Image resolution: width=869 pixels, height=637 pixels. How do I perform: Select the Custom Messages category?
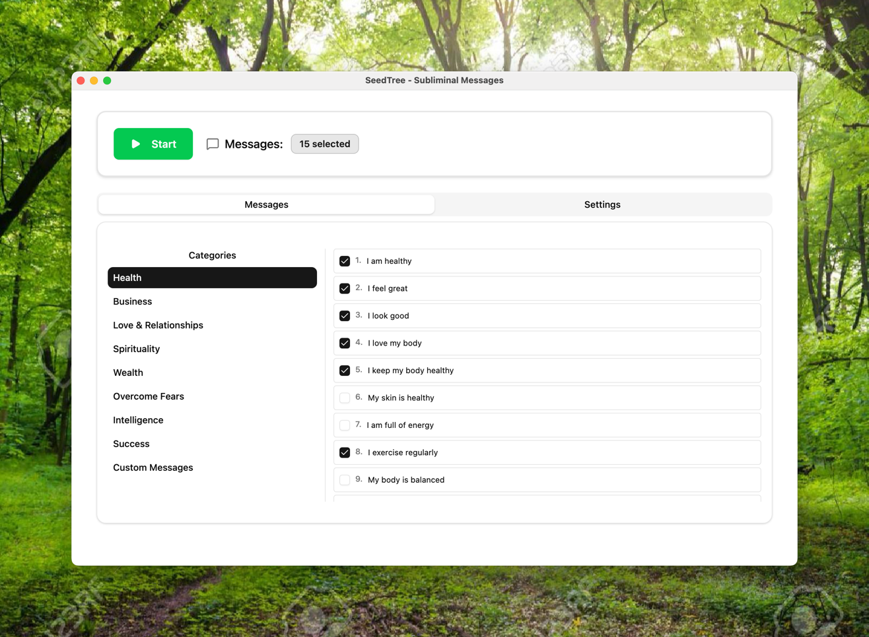(153, 468)
